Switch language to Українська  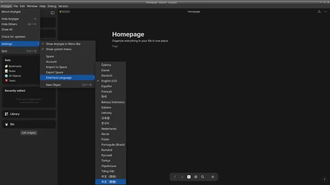[x=111, y=166]
